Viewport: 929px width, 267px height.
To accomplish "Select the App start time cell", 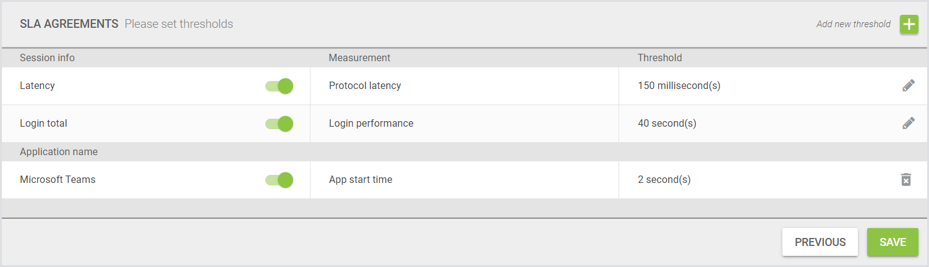I will (361, 180).
